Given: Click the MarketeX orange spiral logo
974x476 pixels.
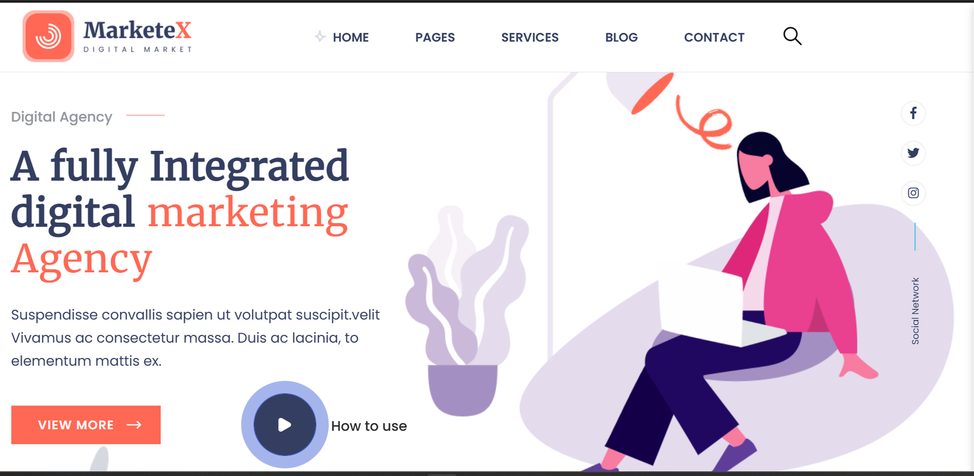Looking at the screenshot, I should (x=48, y=36).
